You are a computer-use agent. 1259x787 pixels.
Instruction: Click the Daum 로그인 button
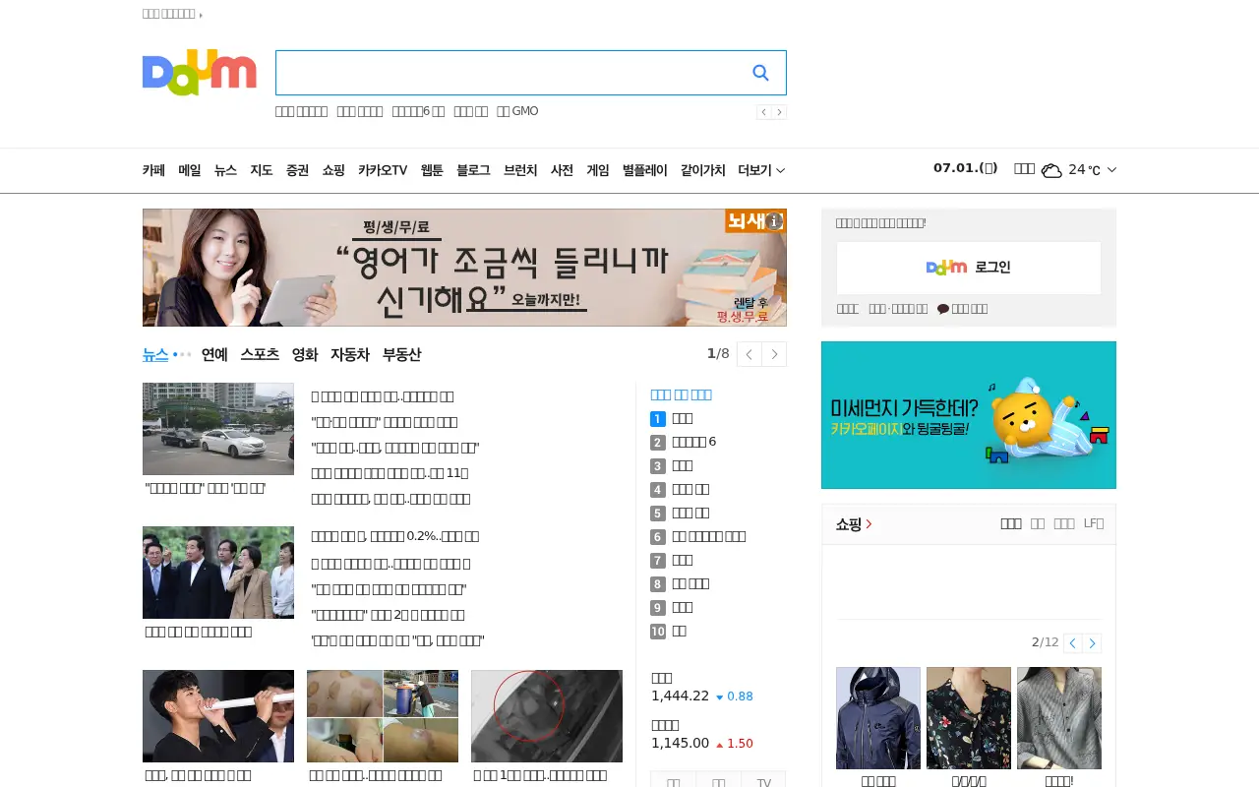(969, 268)
